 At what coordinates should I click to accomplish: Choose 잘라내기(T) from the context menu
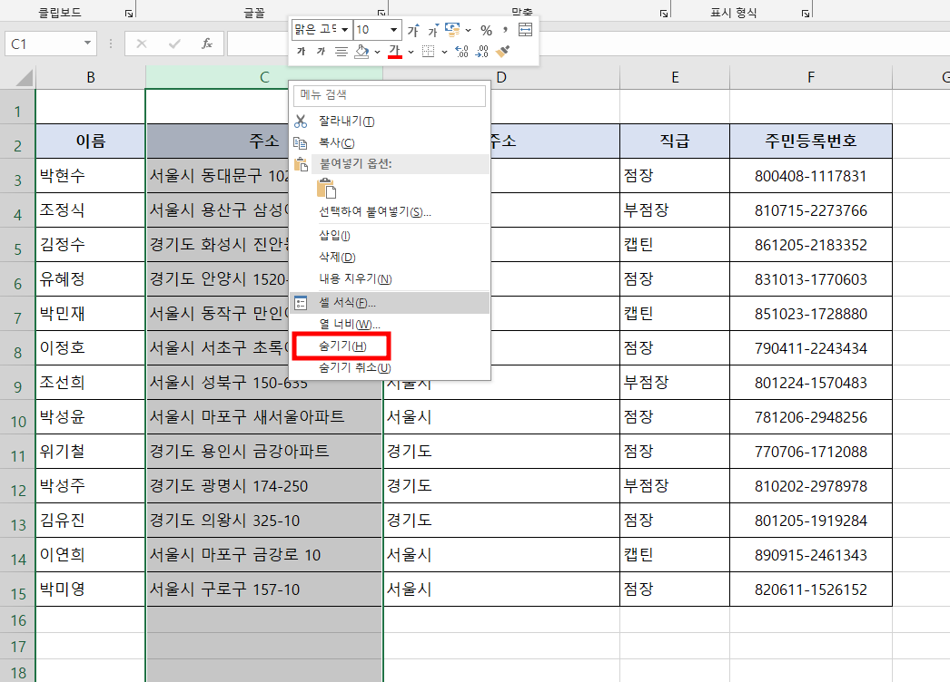coord(389,122)
